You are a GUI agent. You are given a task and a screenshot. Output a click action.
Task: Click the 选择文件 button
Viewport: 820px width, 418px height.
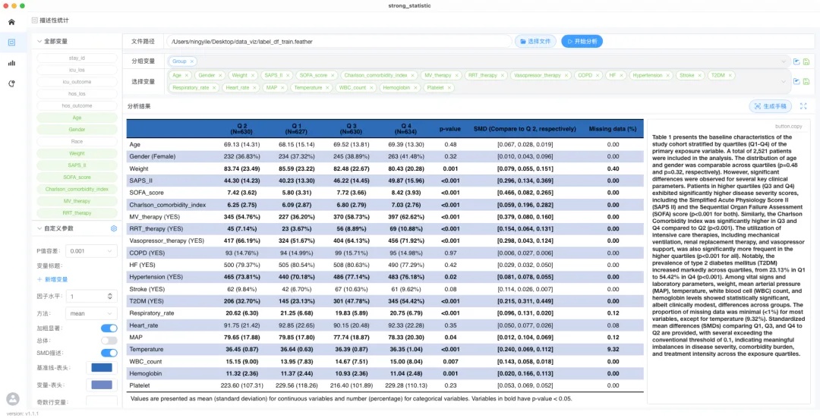tap(535, 41)
